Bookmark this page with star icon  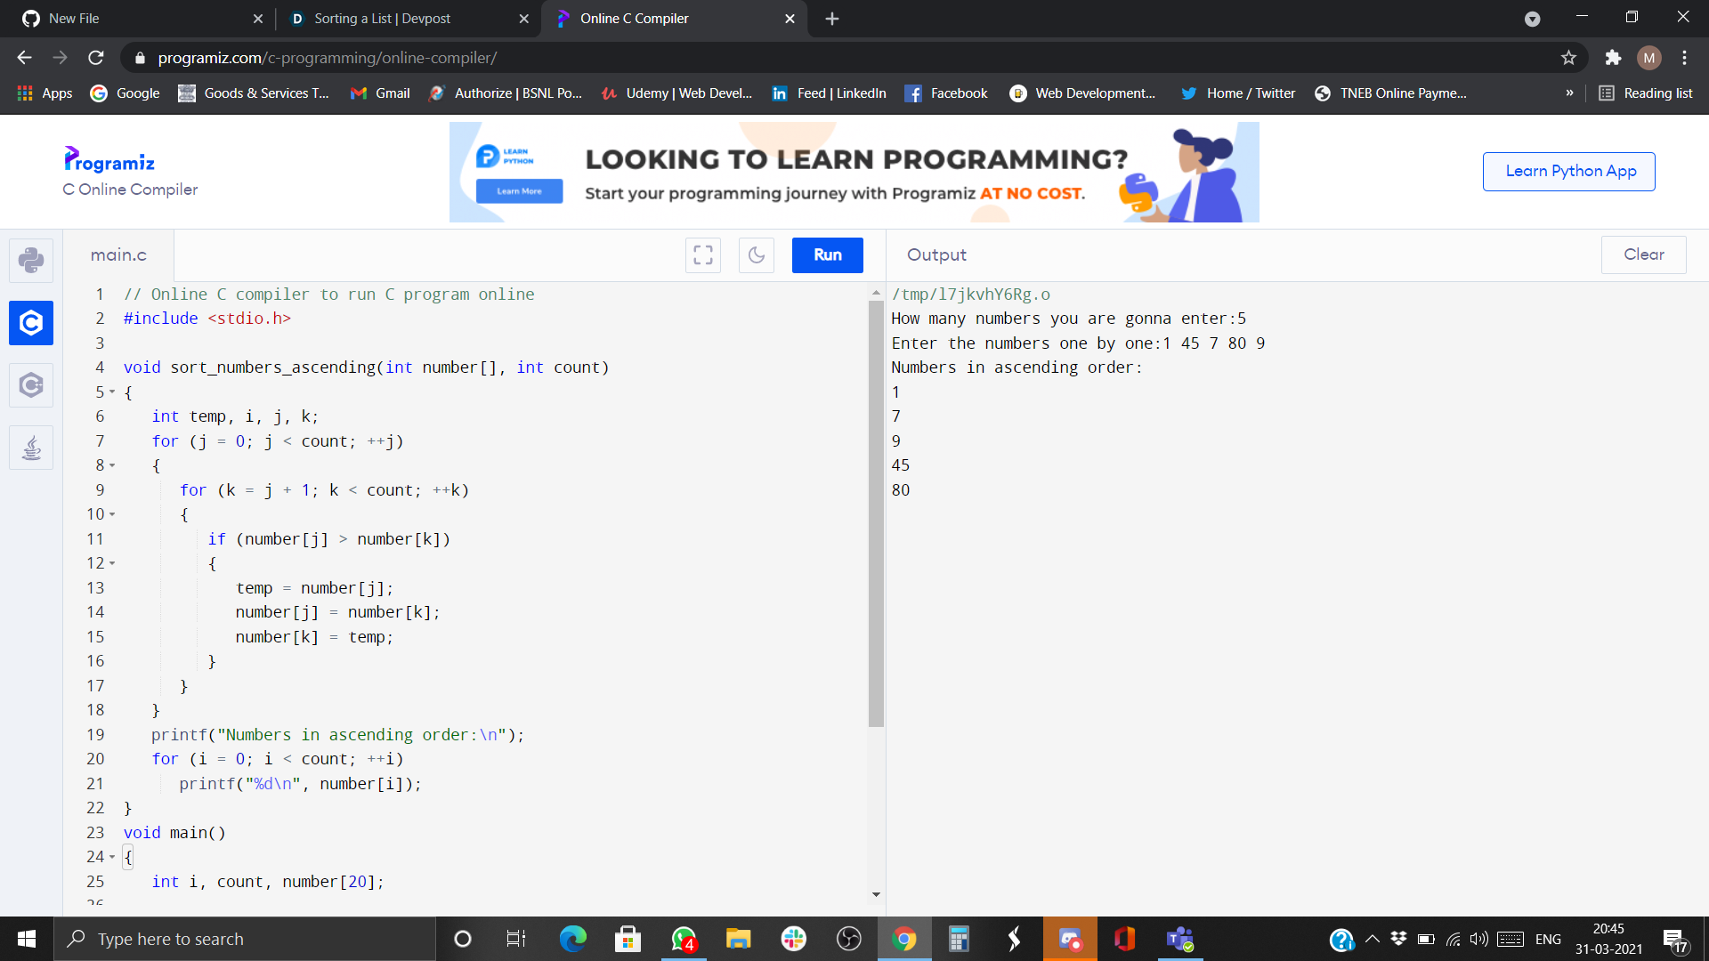[x=1568, y=58]
